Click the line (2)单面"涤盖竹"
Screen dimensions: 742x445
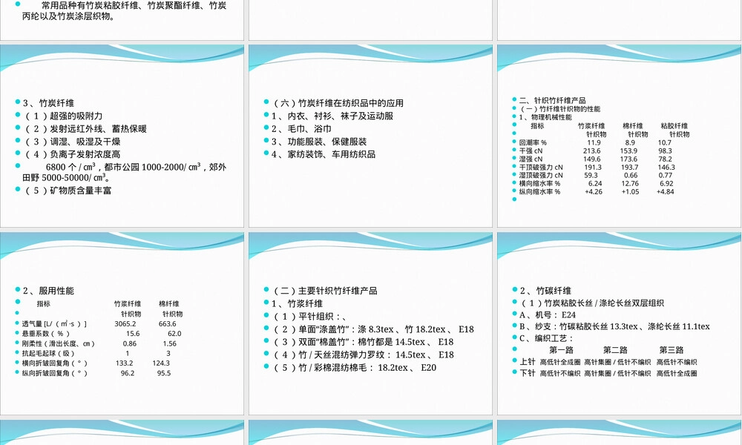pyautogui.click(x=373, y=329)
